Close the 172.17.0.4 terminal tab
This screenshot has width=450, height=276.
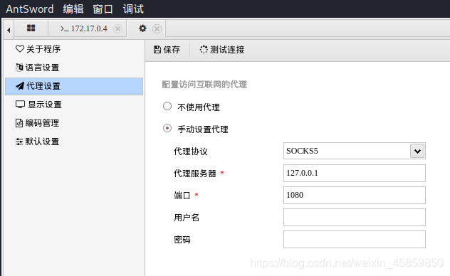point(117,28)
